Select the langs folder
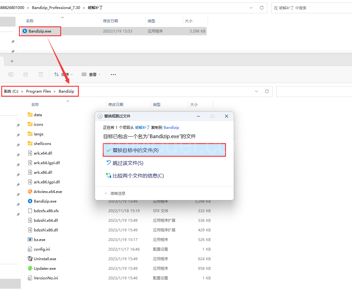352x289 pixels. click(35, 134)
